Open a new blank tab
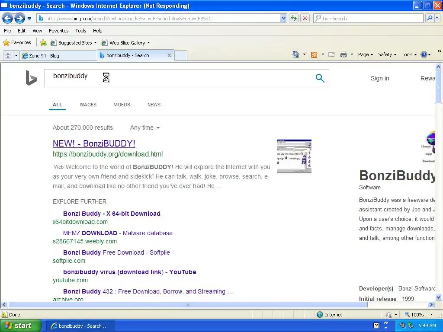This screenshot has width=443, height=332. tap(181, 56)
